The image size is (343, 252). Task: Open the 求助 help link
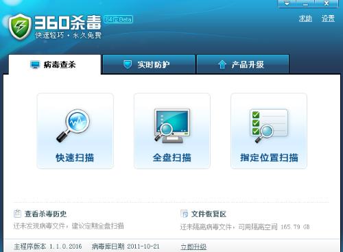(x=305, y=18)
